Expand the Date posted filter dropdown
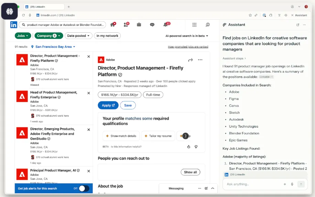 click(x=79, y=36)
